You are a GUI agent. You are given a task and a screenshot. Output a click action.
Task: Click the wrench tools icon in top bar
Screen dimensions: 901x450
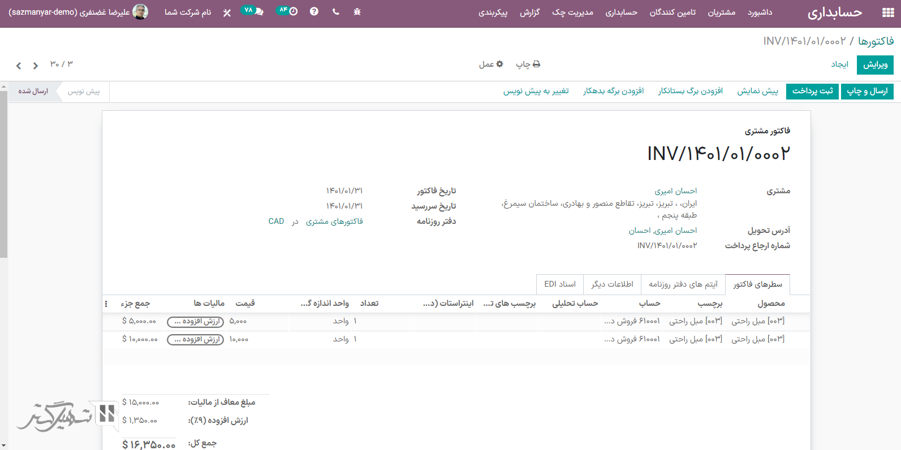tap(227, 12)
